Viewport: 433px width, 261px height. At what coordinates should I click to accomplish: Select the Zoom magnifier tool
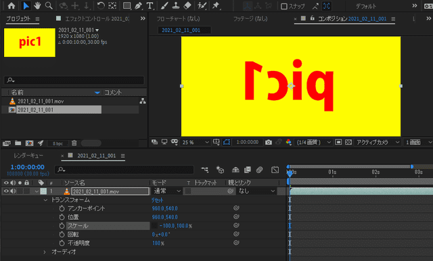tap(49, 6)
